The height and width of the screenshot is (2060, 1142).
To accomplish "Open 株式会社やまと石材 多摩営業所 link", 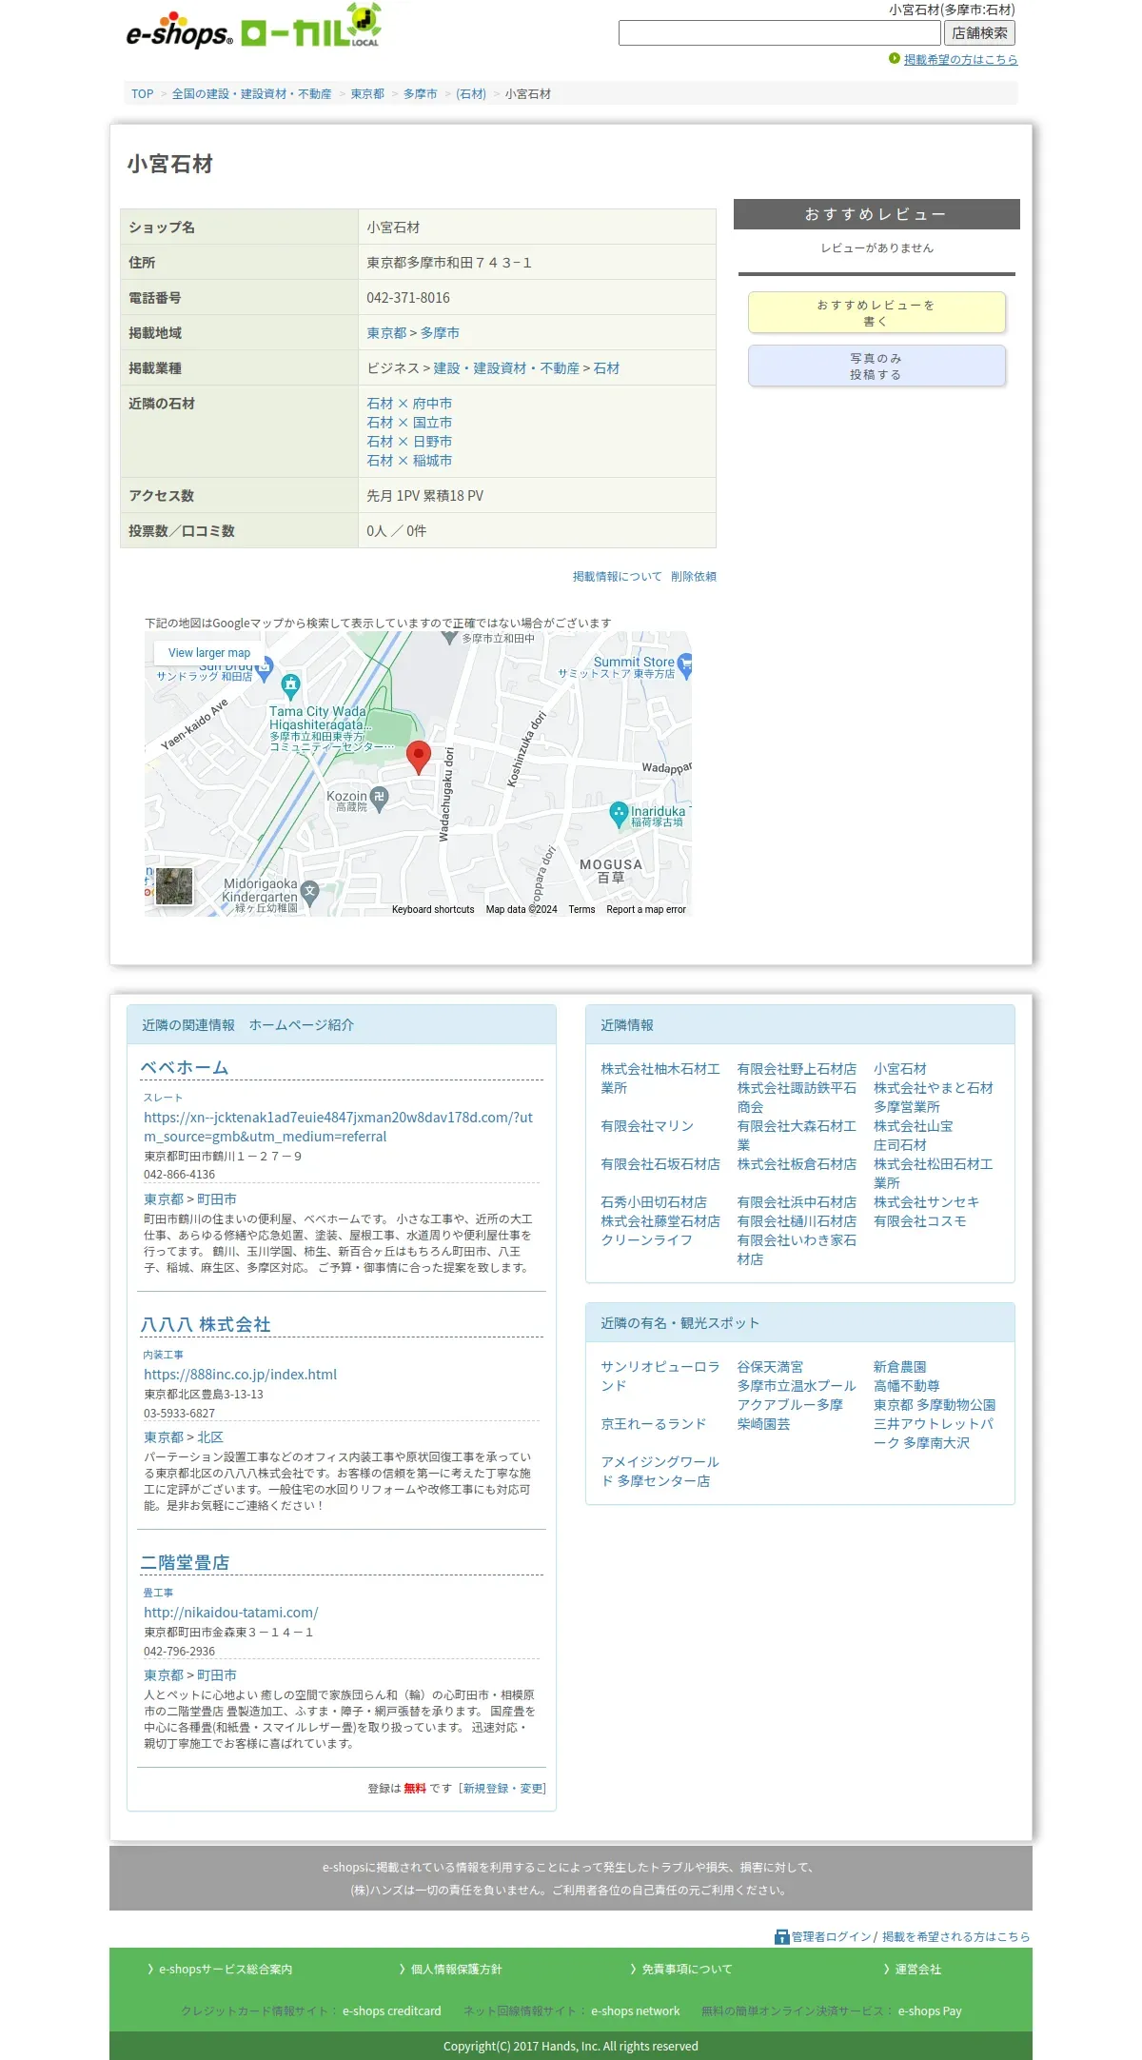I will click(933, 1098).
